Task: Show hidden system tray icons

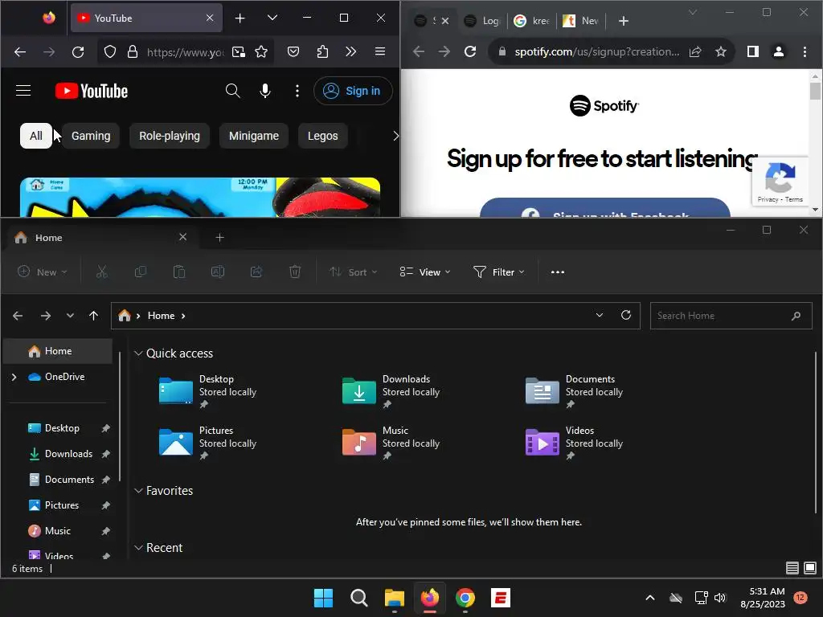Action: pyautogui.click(x=649, y=598)
